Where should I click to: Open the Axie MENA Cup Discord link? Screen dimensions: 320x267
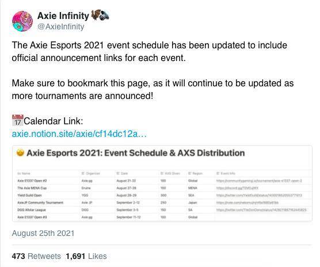[x=237, y=188]
